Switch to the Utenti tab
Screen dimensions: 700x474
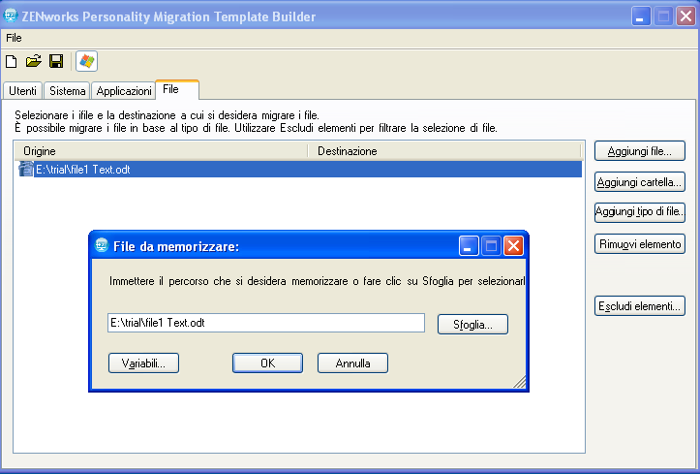[x=22, y=91]
